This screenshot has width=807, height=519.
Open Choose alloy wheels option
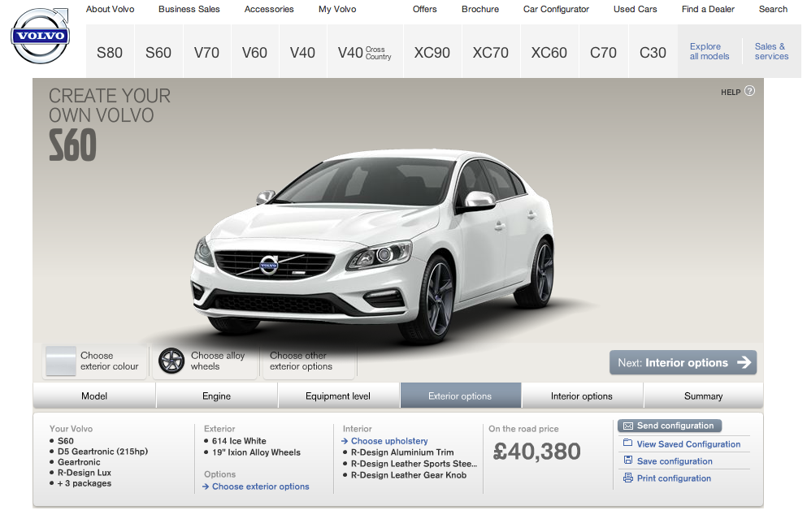point(205,361)
